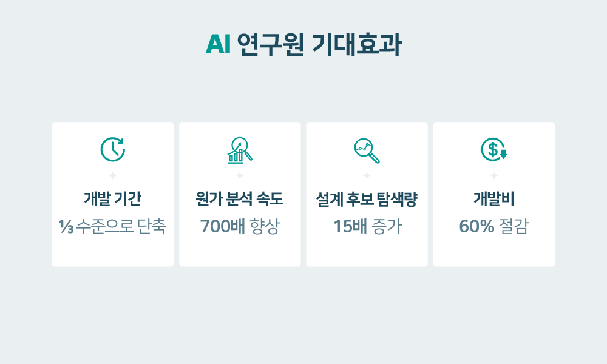The height and width of the screenshot is (364, 607).
Task: Click the sparkle under the line graph icon
Action: [367, 175]
